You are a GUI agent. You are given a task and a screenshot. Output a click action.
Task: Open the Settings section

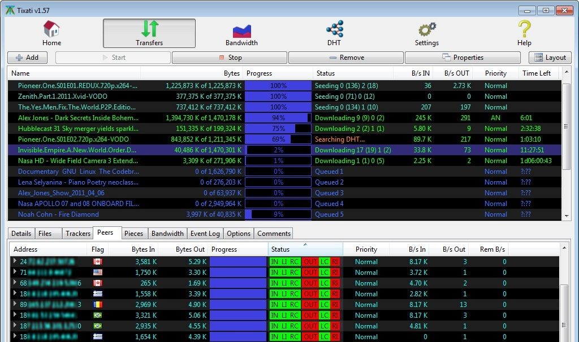click(426, 33)
